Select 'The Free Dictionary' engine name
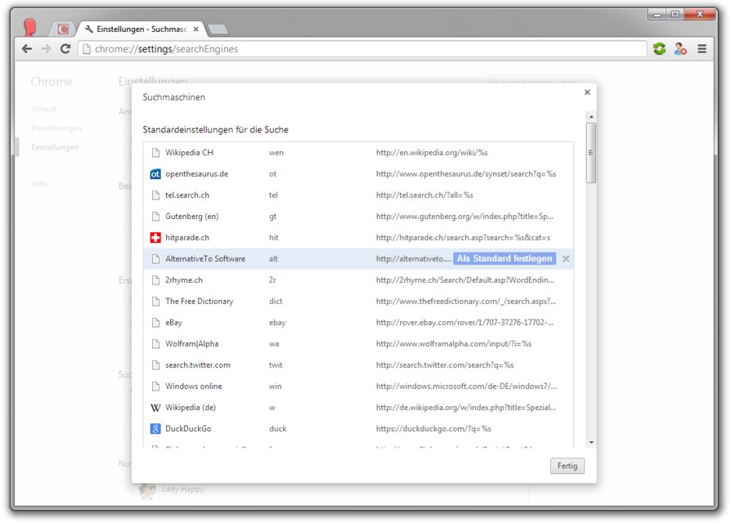The width and height of the screenshot is (731, 523). click(x=200, y=302)
